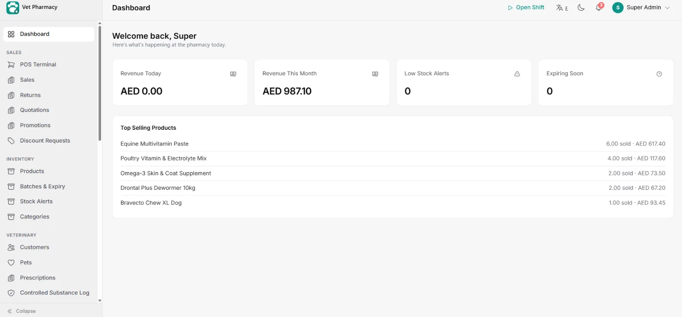This screenshot has height=317, width=682.
Task: Go to Dashboard in sidebar
Action: tap(49, 34)
